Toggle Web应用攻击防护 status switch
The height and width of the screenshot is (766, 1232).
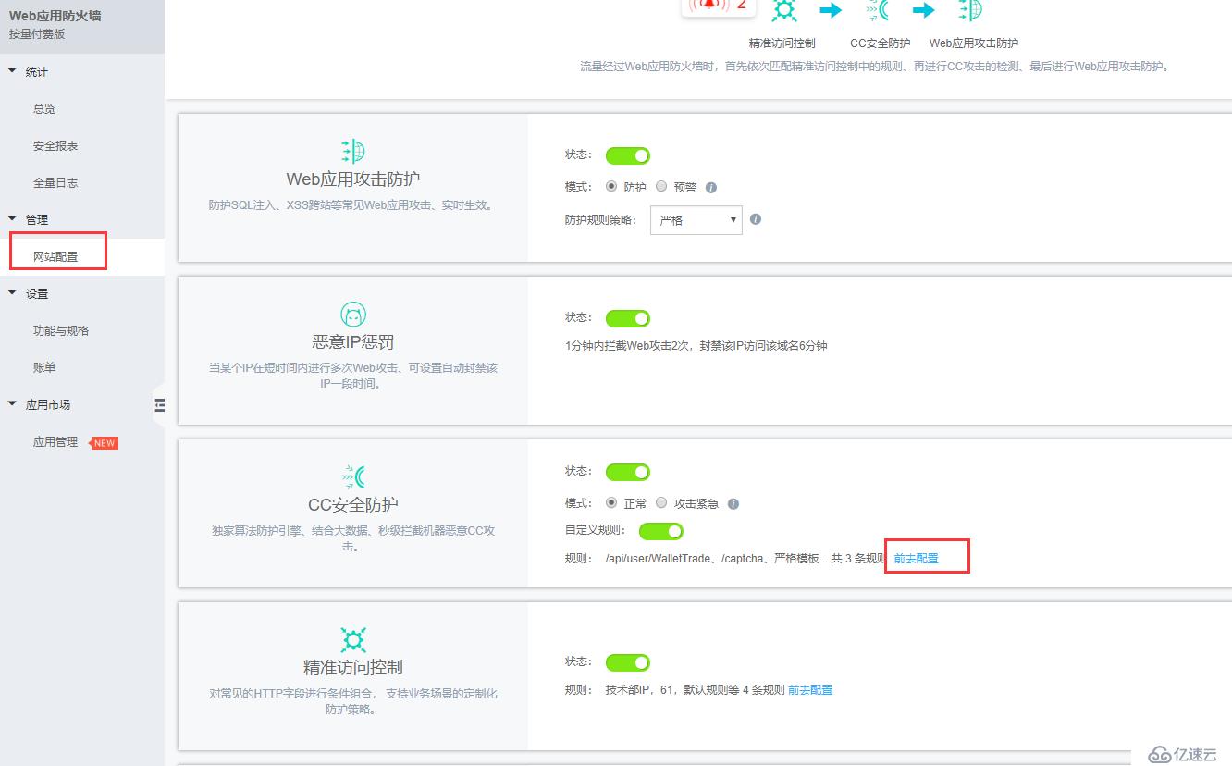tap(628, 155)
